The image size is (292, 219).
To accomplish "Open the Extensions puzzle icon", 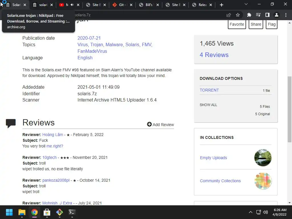I will (249, 15).
